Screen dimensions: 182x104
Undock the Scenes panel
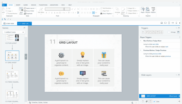(x=24, y=28)
